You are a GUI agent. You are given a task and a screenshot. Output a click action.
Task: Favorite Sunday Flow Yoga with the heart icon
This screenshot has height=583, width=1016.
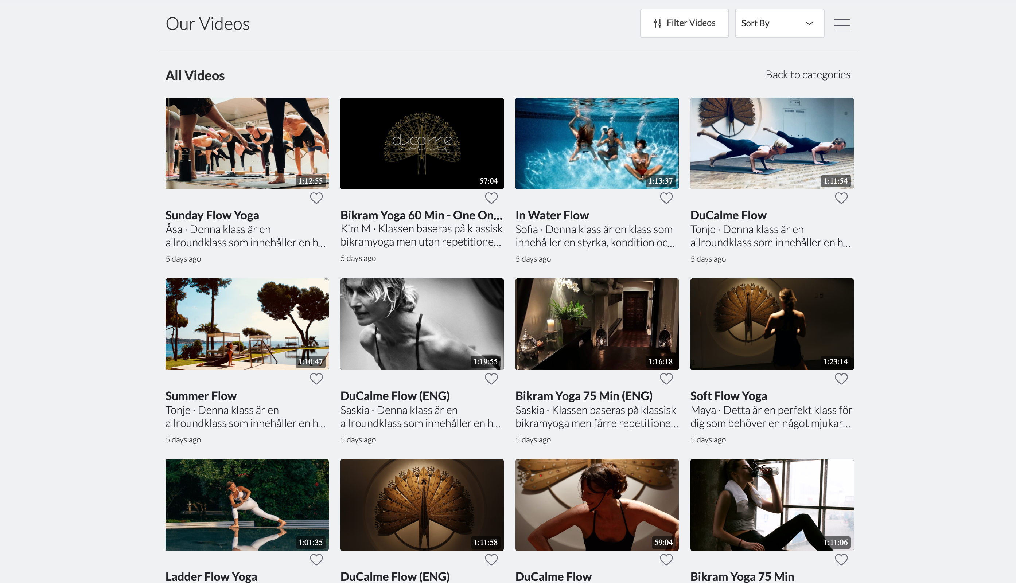point(316,198)
